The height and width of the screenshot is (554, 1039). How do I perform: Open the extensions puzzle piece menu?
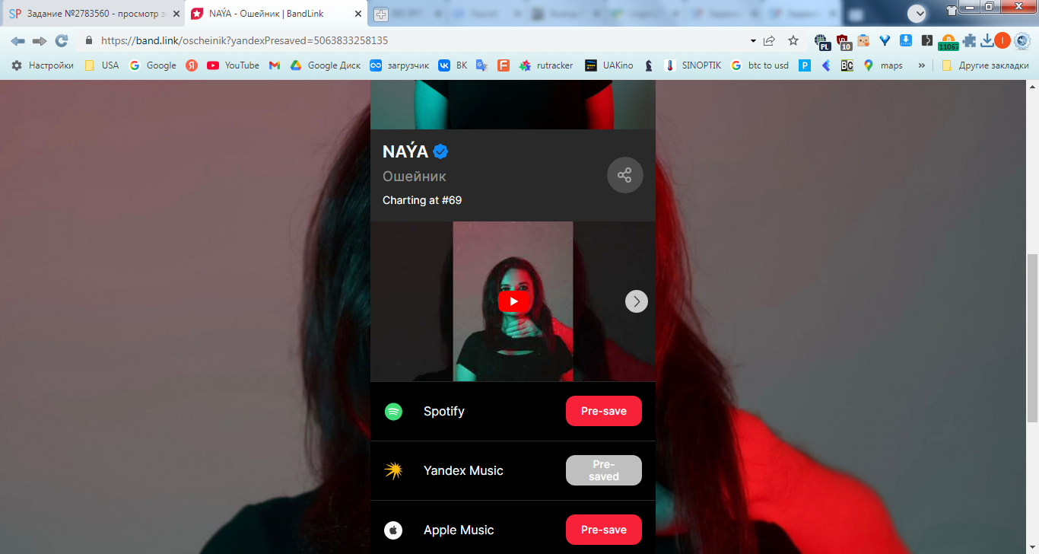pos(970,41)
